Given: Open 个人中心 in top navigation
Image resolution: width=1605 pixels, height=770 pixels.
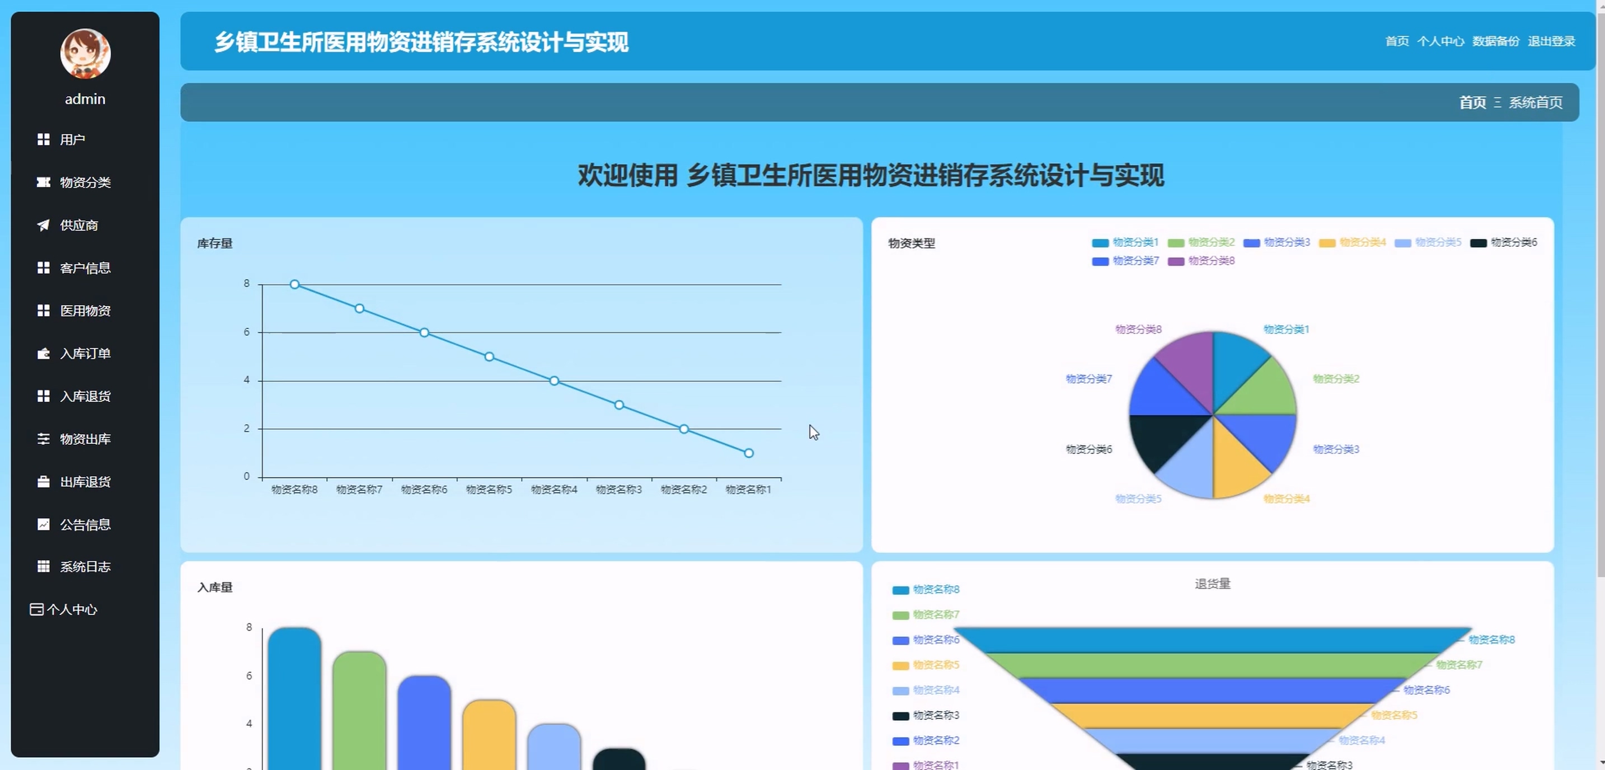Looking at the screenshot, I should point(1440,41).
